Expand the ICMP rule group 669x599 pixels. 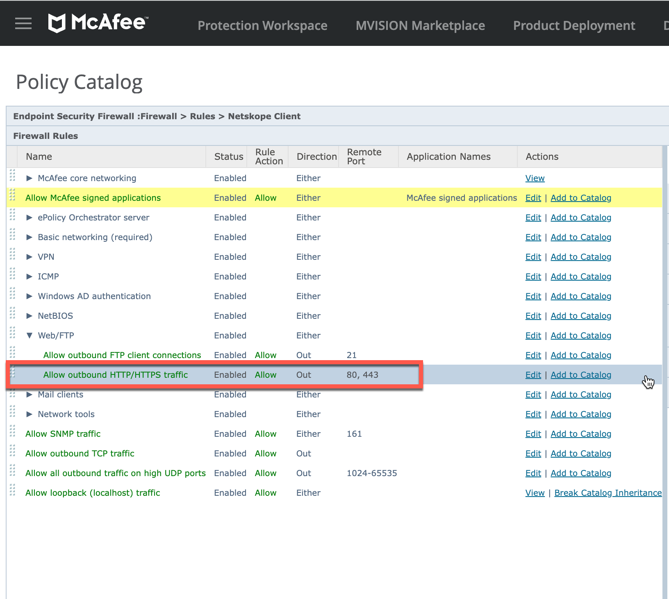click(29, 277)
